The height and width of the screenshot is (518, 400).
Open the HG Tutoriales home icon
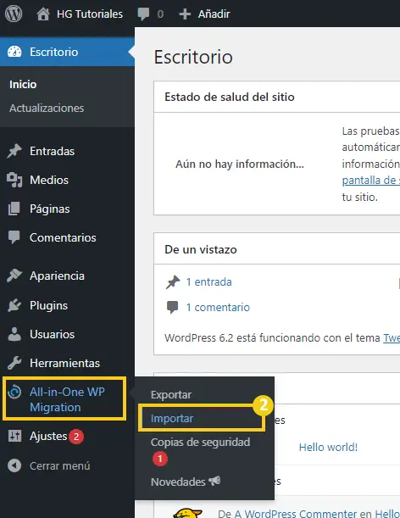click(43, 14)
